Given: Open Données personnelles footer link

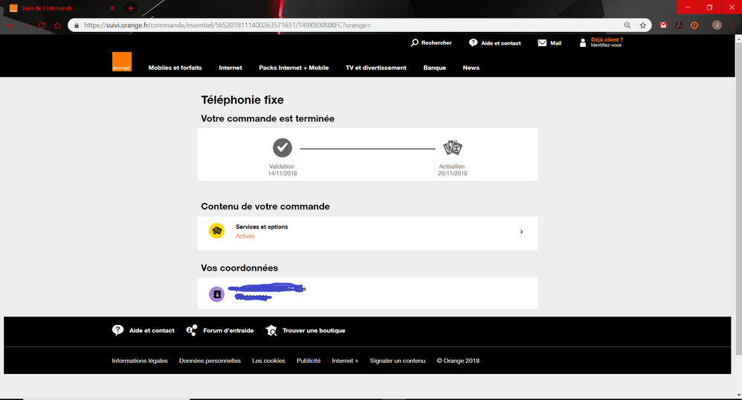Looking at the screenshot, I should tap(210, 361).
